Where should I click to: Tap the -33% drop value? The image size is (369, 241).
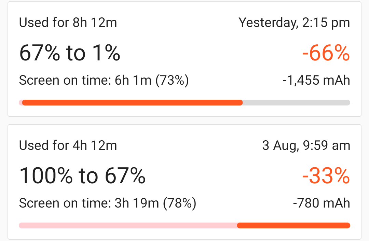pyautogui.click(x=326, y=176)
